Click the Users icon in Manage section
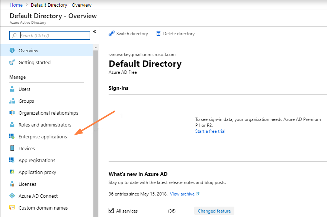This screenshot has height=217, width=327. pos(12,89)
